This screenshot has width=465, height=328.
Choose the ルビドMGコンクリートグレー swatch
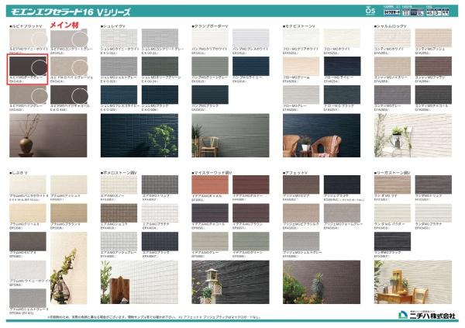[69, 38]
